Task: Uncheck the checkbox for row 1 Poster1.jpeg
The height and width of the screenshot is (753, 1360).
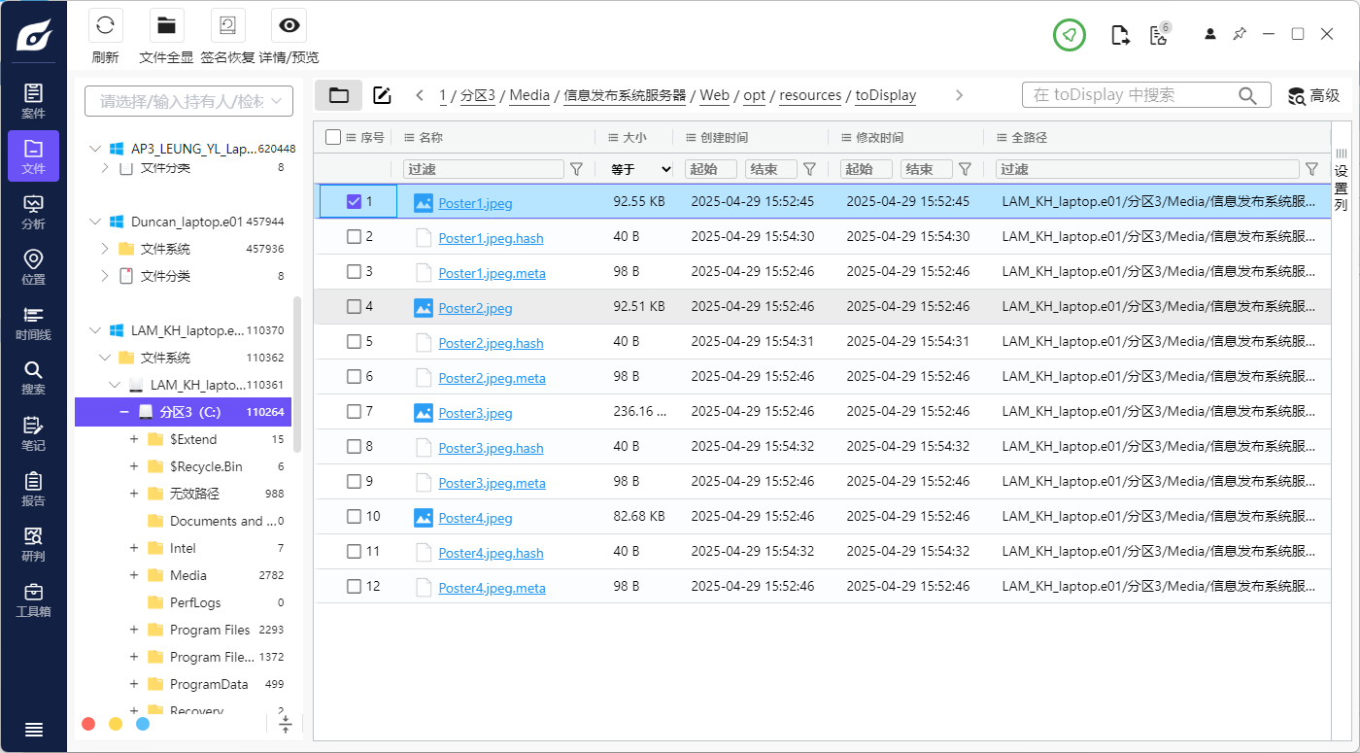Action: point(354,202)
